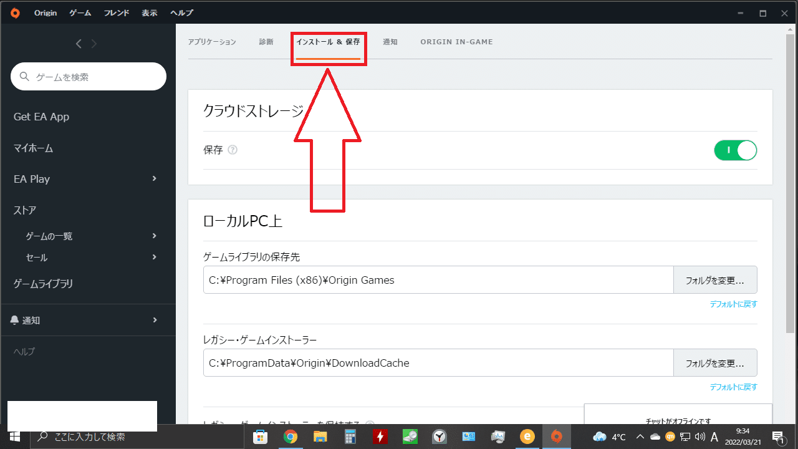Open the フレンド menu
Image resolution: width=798 pixels, height=449 pixels.
[x=116, y=12]
